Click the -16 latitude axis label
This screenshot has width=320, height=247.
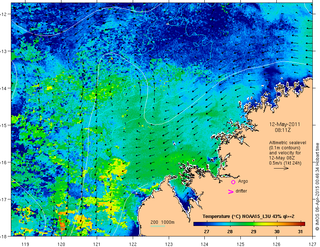click(4, 162)
